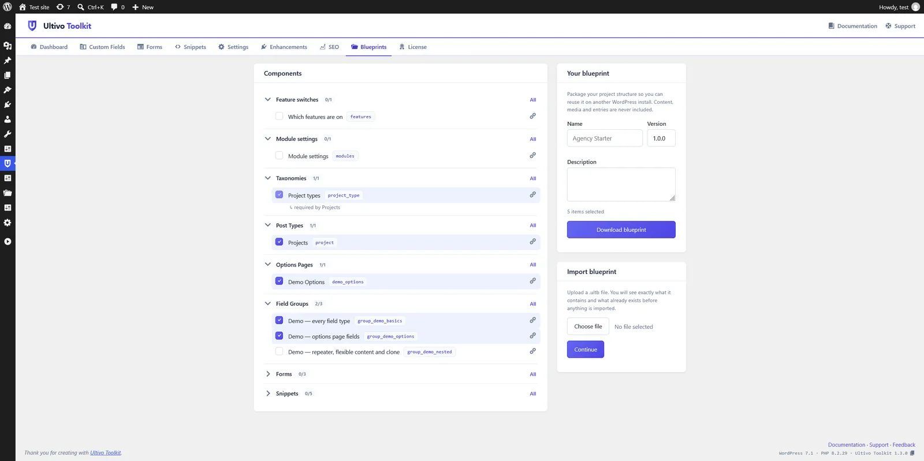The height and width of the screenshot is (461, 924).
Task: Click link icon for Demo — repeater row
Action: [x=532, y=351]
